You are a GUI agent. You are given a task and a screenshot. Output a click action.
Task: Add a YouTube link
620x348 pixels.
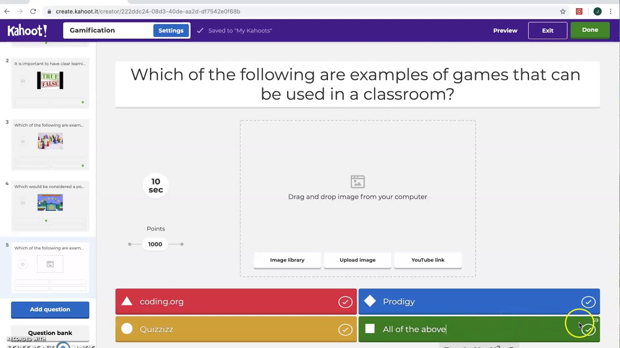(428, 260)
